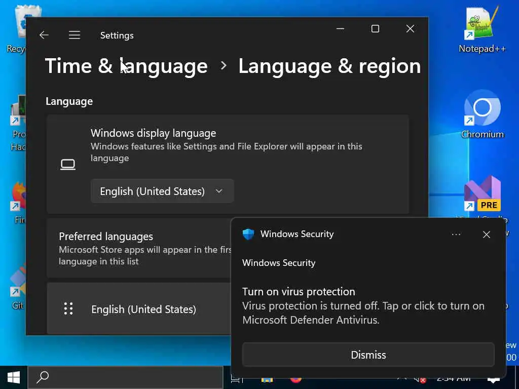Open Git desktop shortcut
This screenshot has height=389, width=519.
click(17, 288)
